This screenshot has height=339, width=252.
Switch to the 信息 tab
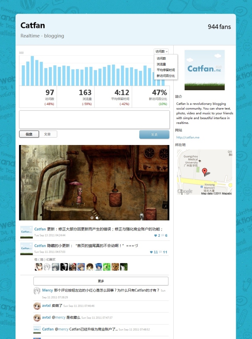point(29,134)
